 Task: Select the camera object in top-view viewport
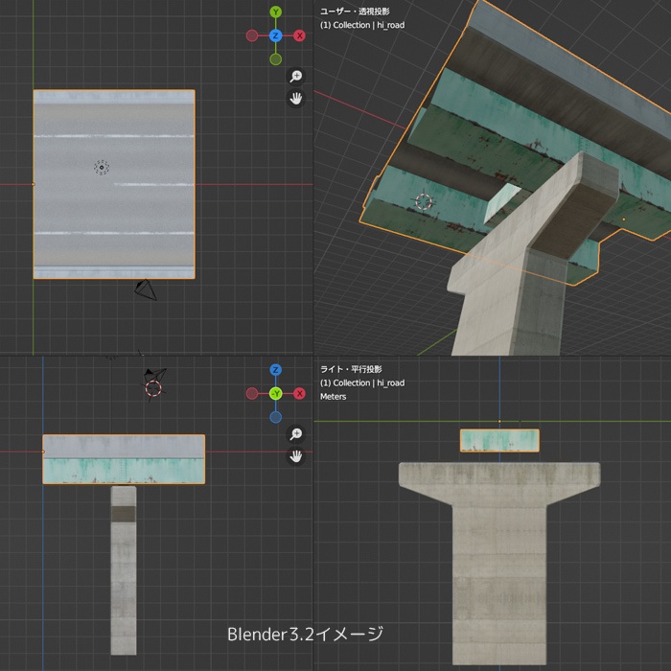tap(146, 289)
